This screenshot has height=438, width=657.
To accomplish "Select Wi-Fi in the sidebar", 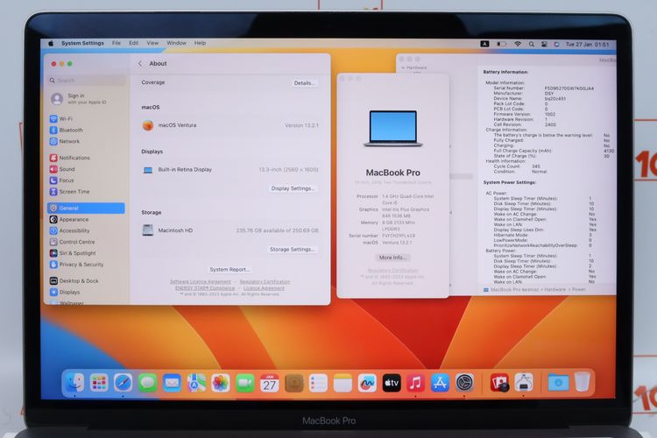I will pyautogui.click(x=87, y=119).
